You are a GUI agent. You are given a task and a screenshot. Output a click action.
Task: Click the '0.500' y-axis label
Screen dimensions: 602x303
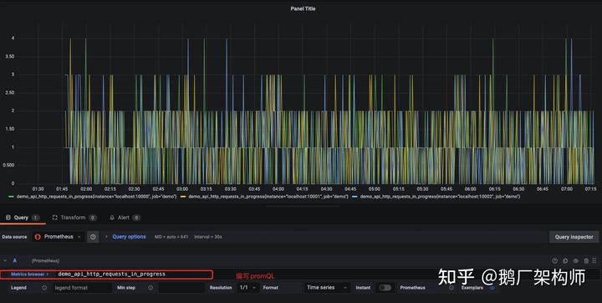point(8,165)
